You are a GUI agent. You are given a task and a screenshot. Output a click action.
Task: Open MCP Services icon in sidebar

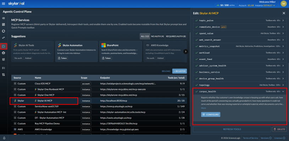[3, 46]
